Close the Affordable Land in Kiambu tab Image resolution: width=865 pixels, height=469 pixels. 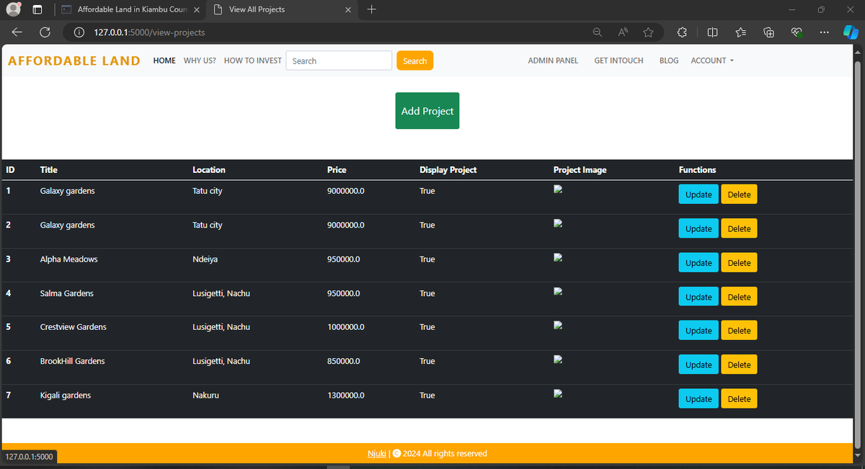197,9
